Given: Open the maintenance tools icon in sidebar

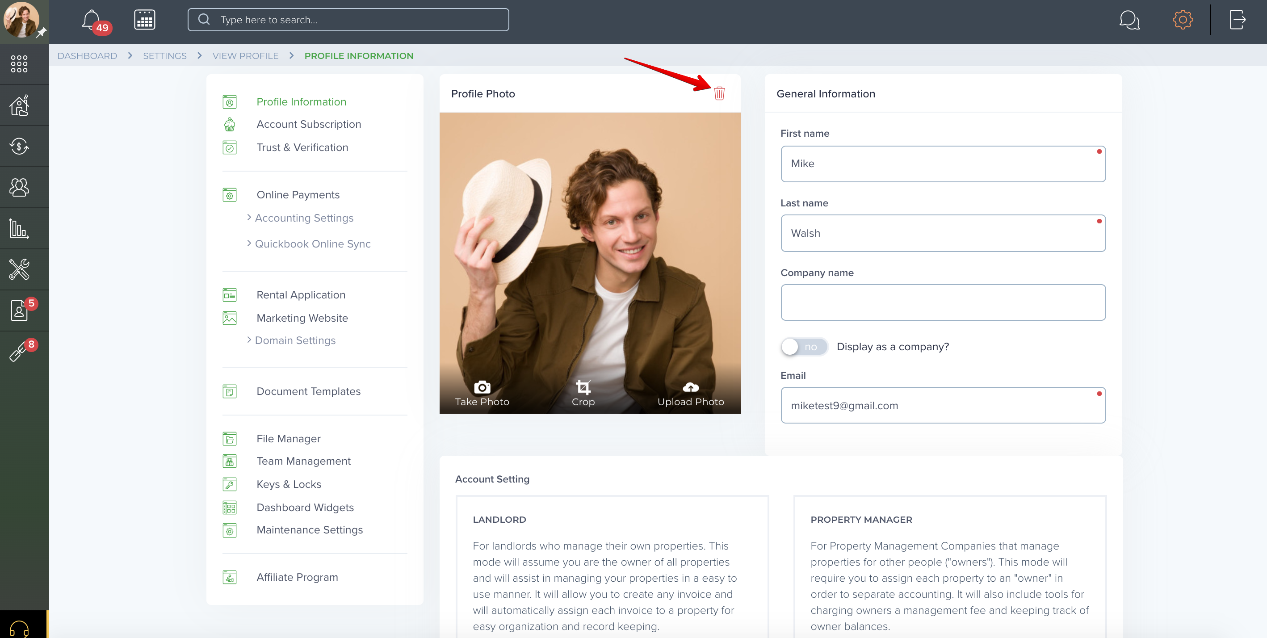Looking at the screenshot, I should (x=19, y=269).
